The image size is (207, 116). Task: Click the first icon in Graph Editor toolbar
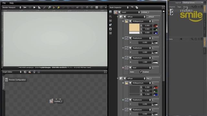(25, 72)
